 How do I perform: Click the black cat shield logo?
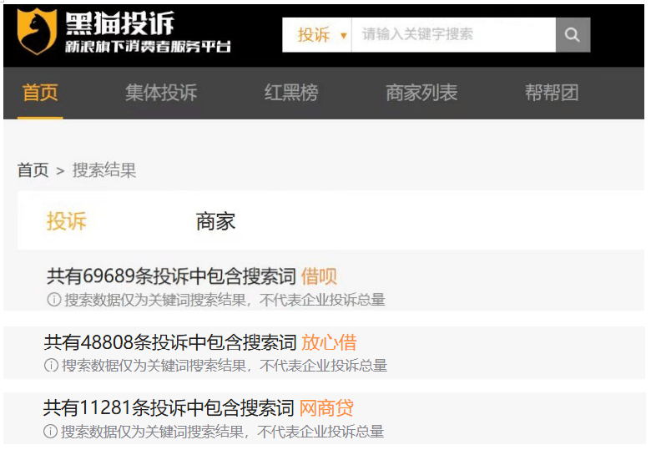[37, 33]
